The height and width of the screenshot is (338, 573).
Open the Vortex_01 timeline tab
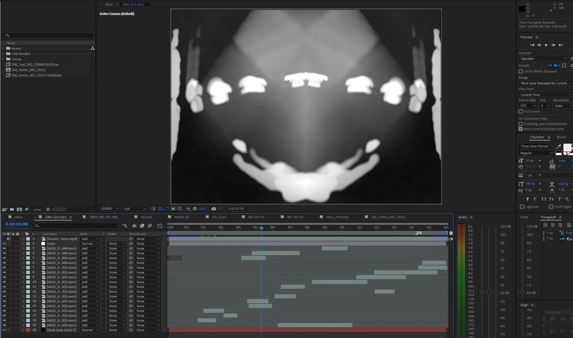click(x=182, y=217)
